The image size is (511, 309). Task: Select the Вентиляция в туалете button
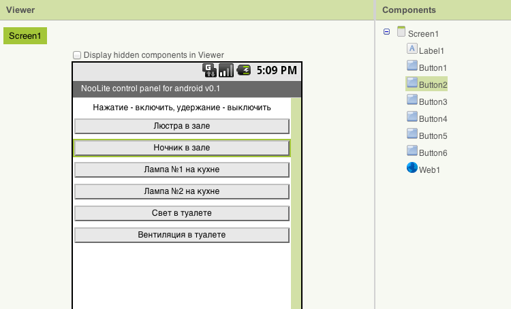tap(182, 235)
